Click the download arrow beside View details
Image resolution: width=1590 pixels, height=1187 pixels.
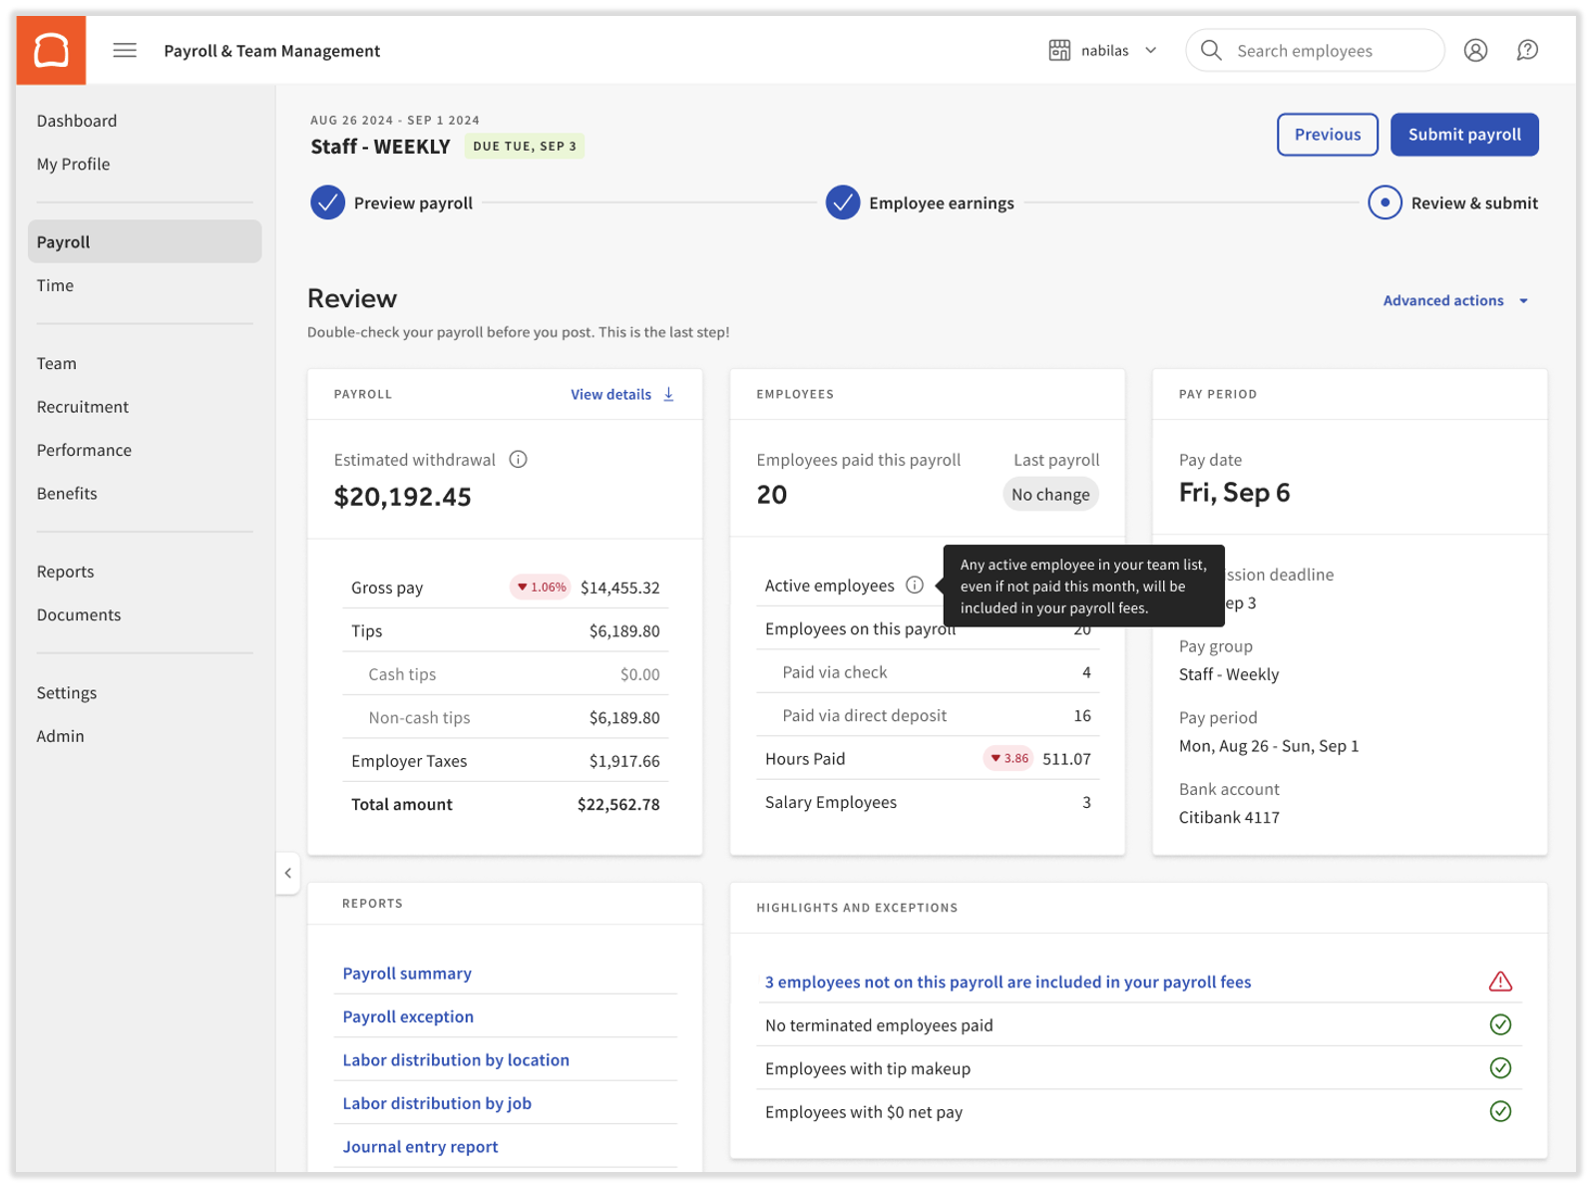[669, 395]
